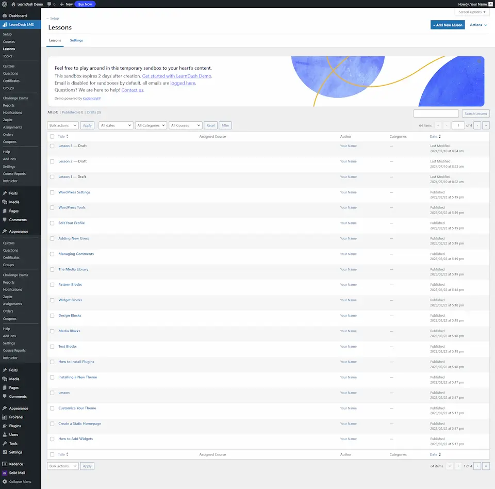Filter list by Drafts (3)
495x489 pixels.
[94, 112]
